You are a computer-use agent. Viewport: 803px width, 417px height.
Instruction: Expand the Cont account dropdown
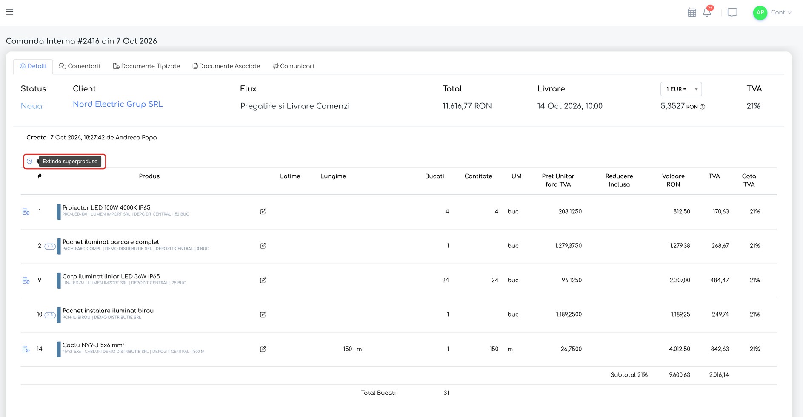(x=781, y=12)
